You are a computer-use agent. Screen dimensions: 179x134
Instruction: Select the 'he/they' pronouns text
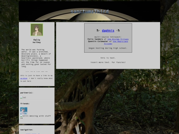(x=37, y=42)
